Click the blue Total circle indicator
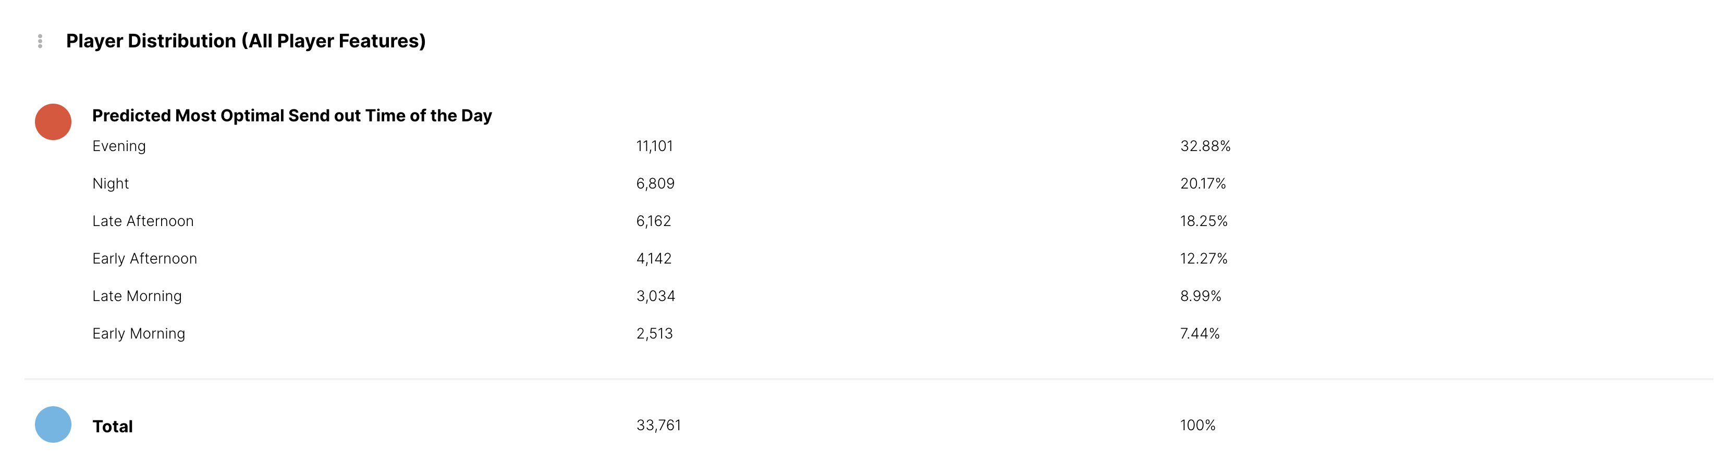The image size is (1736, 475). [53, 424]
